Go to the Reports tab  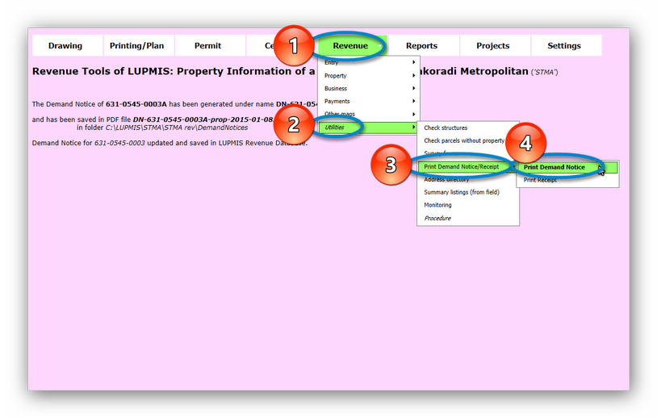(421, 46)
